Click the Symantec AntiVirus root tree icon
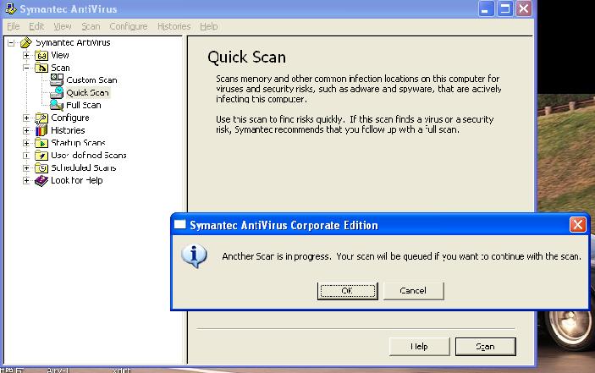Image resolution: width=595 pixels, height=373 pixels. (x=26, y=42)
